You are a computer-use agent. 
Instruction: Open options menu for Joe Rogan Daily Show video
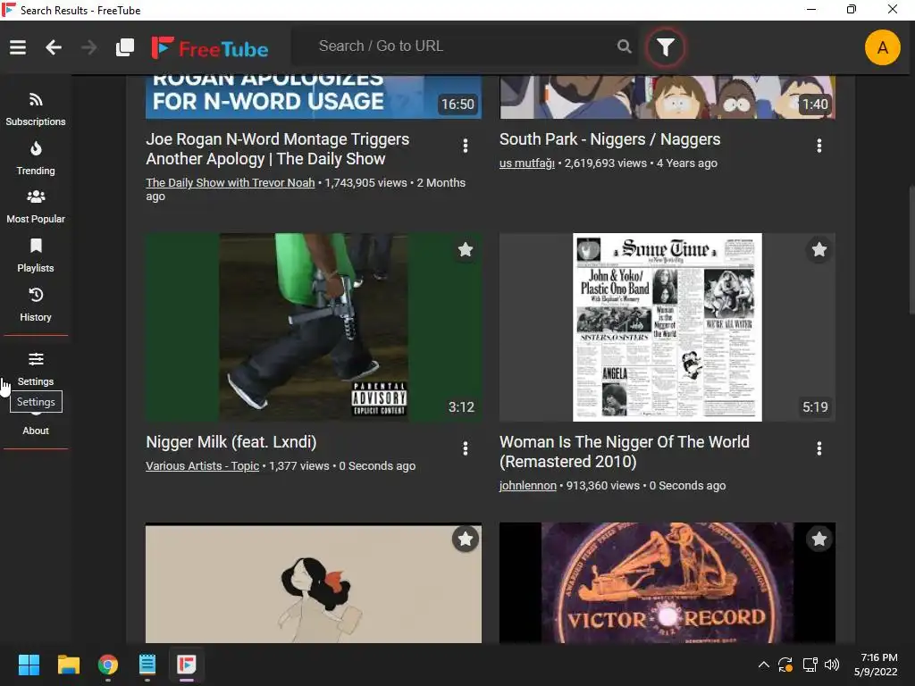(x=465, y=146)
